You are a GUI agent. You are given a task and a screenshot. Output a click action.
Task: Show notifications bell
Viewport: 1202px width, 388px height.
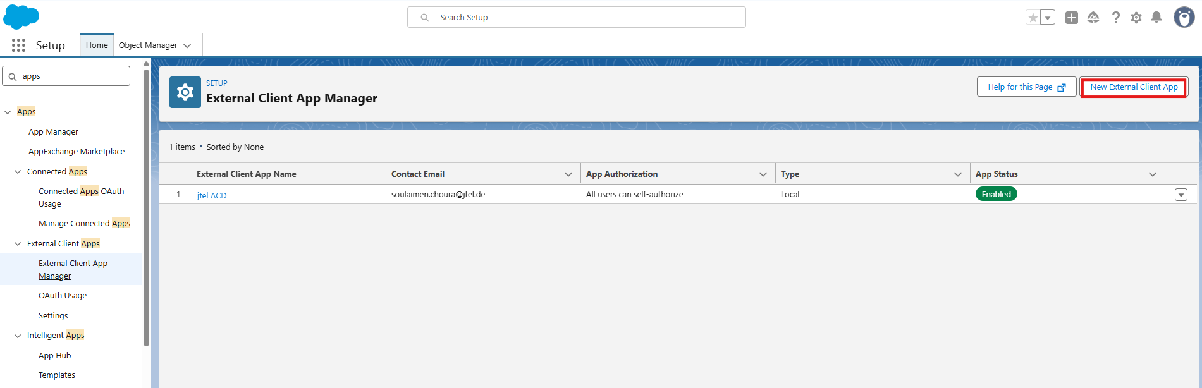point(1156,18)
